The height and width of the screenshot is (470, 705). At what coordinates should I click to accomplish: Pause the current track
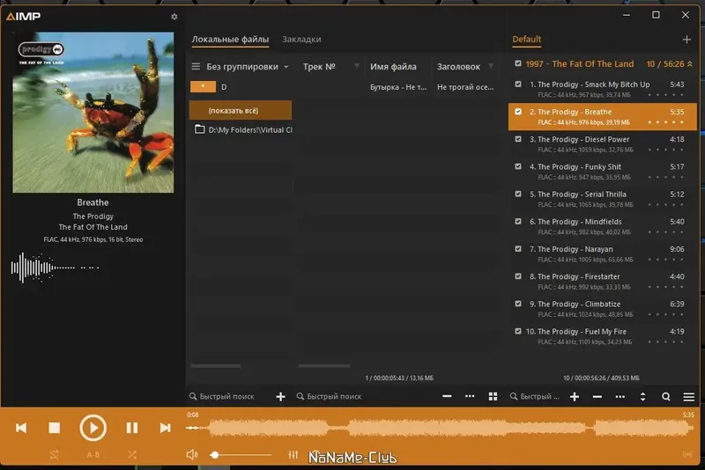[x=132, y=428]
